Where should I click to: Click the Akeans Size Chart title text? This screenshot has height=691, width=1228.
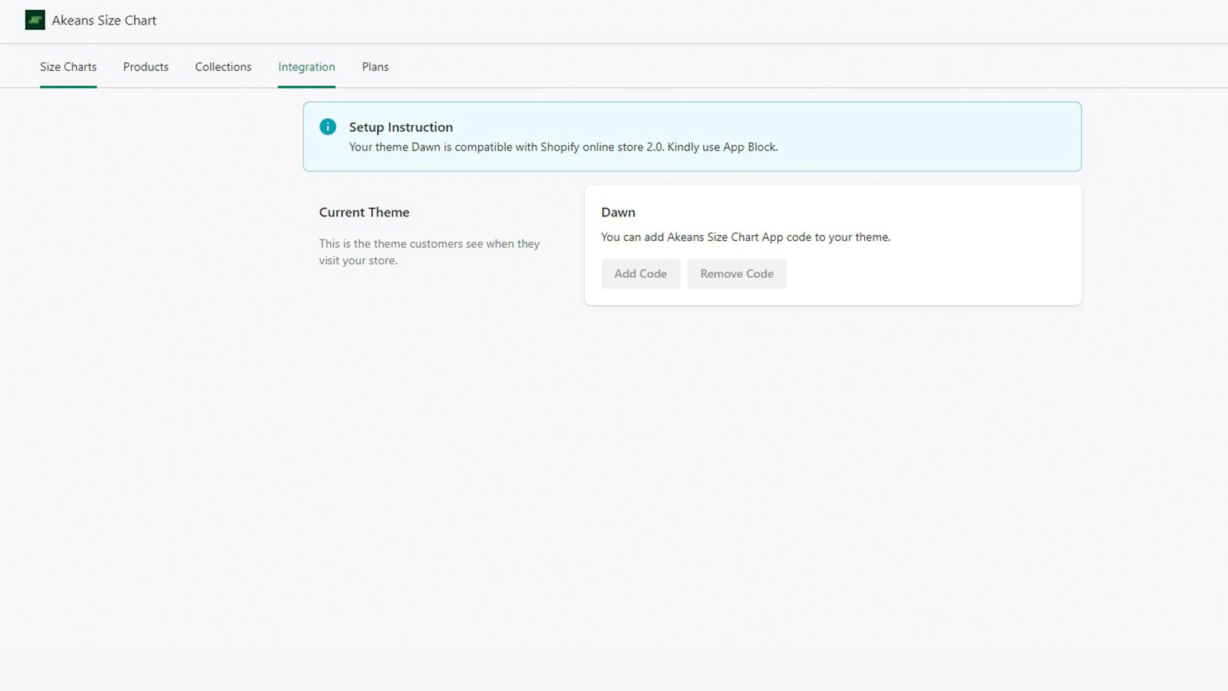pyautogui.click(x=104, y=21)
